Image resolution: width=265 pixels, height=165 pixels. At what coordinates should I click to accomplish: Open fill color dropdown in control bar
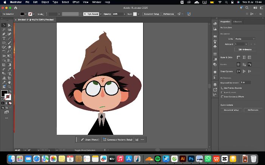pos(26,14)
